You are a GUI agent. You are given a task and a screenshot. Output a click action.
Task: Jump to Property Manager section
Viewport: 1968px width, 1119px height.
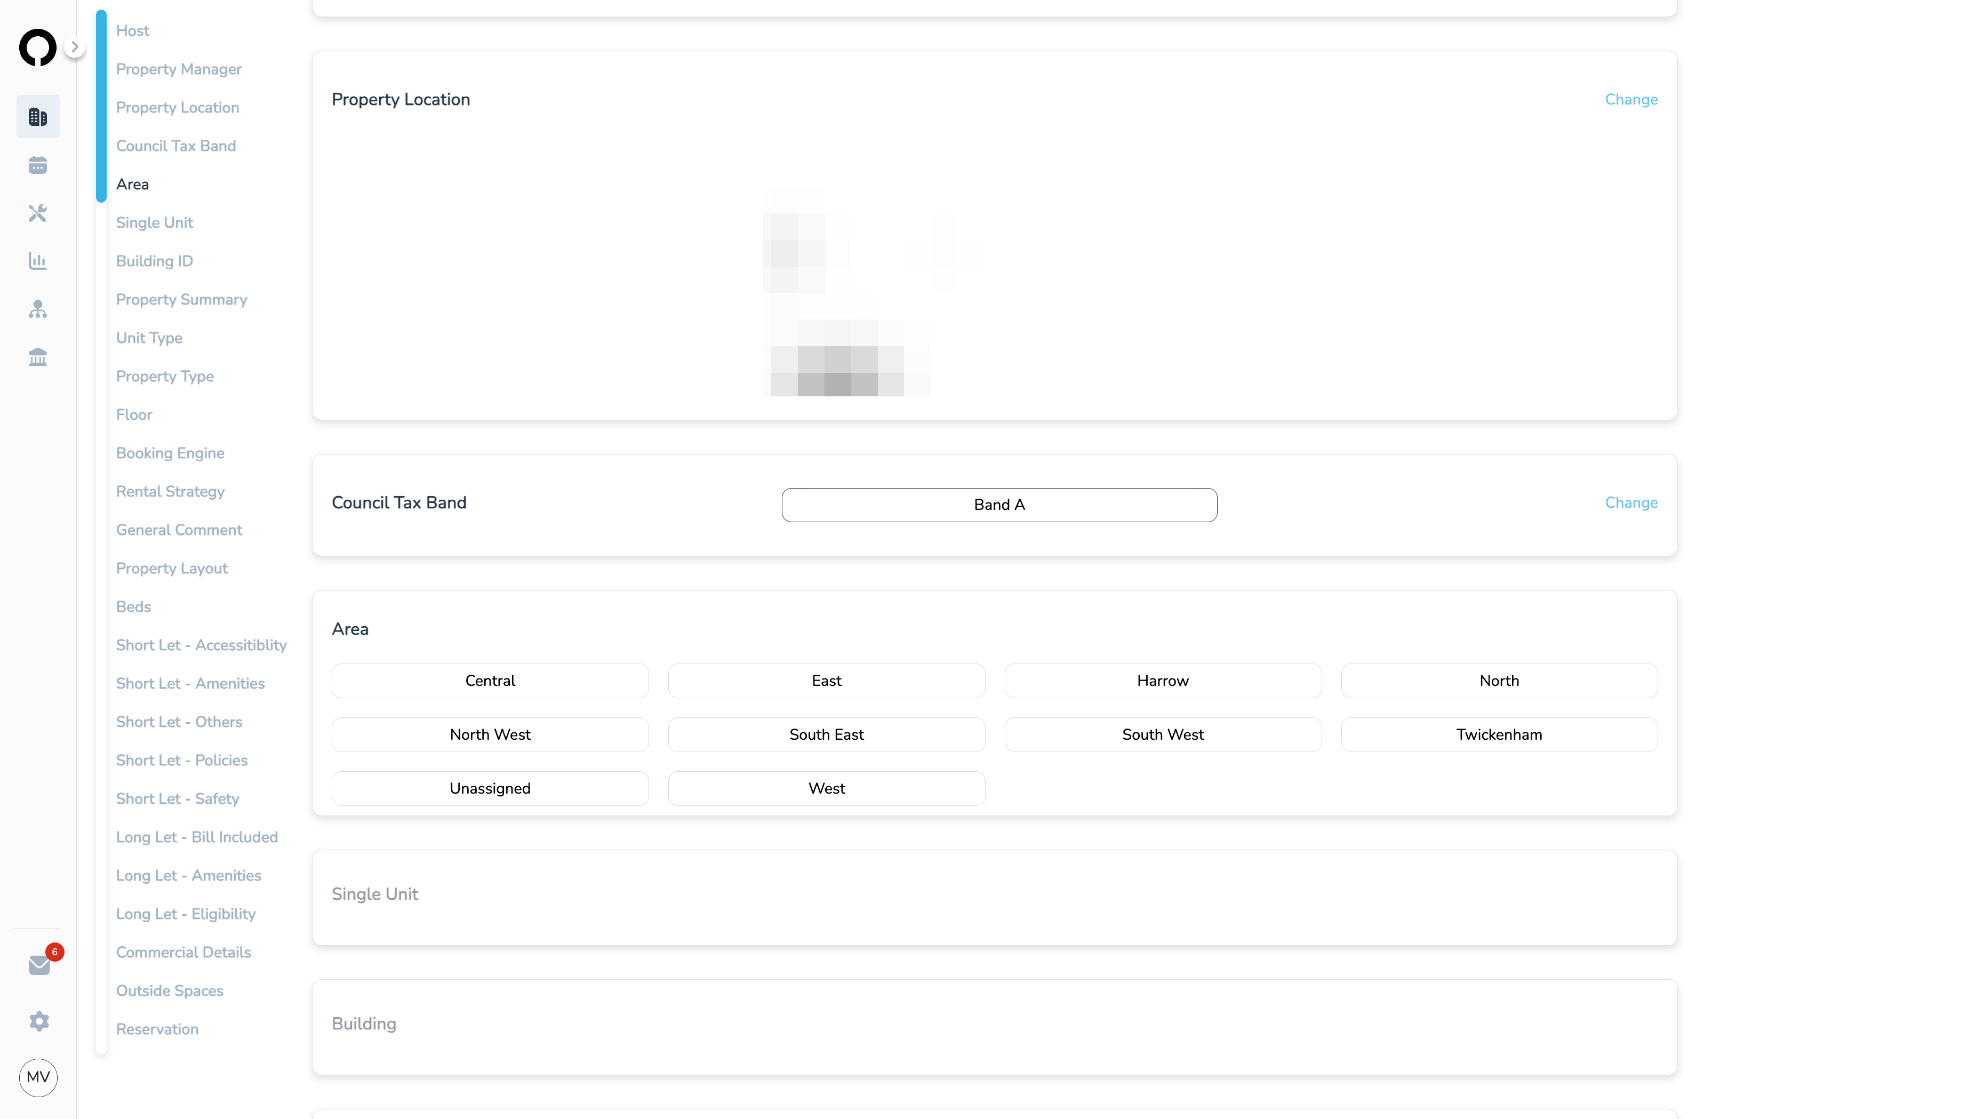[x=179, y=69]
